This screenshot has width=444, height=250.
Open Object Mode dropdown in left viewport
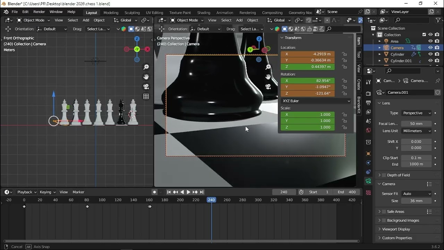tap(33, 20)
